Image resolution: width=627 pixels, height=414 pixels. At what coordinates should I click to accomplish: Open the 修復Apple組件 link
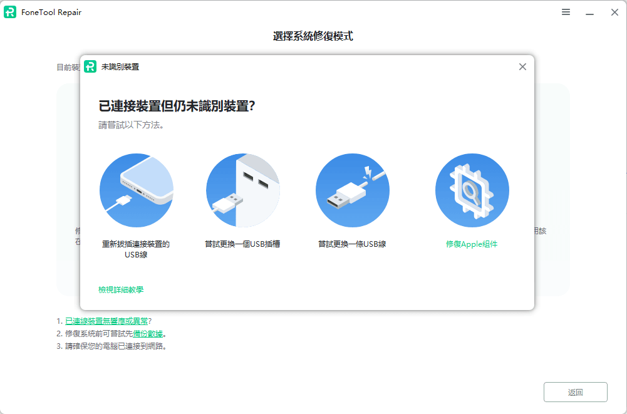472,244
